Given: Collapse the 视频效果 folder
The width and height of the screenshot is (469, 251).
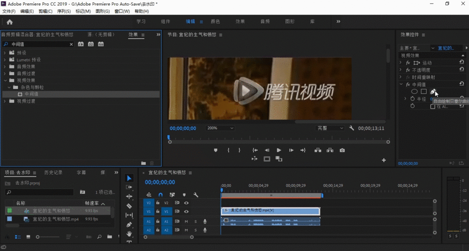Looking at the screenshot, I should 5,81.
